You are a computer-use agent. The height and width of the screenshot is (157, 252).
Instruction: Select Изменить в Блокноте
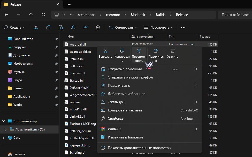click(x=149, y=137)
